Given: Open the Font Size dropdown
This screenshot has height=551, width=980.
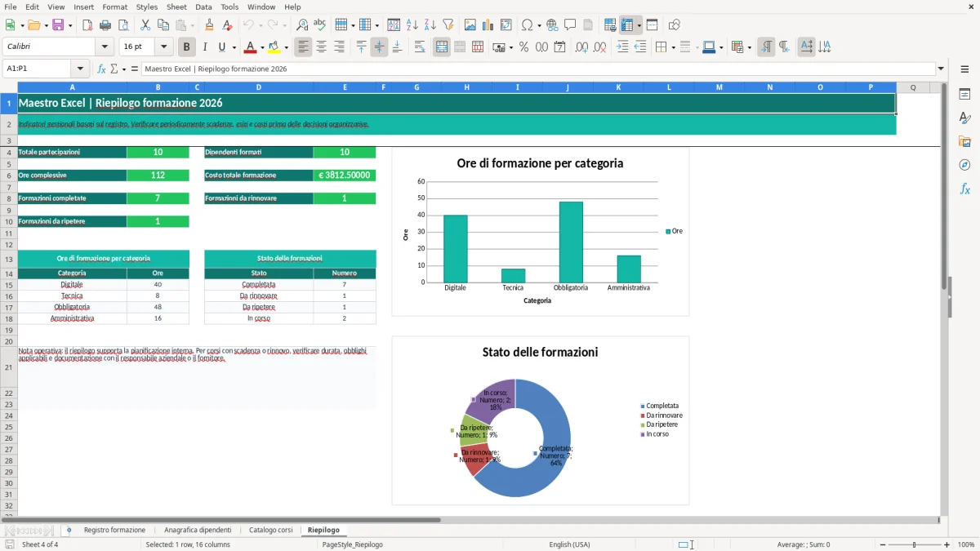Looking at the screenshot, I should [163, 47].
